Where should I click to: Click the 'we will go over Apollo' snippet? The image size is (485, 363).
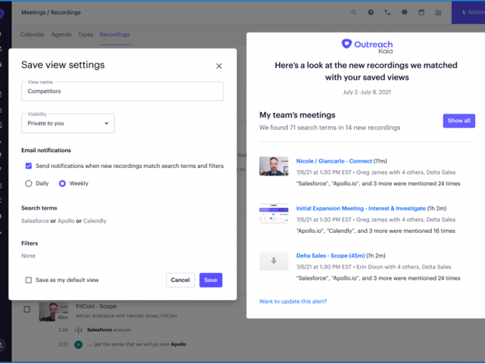click(136, 345)
